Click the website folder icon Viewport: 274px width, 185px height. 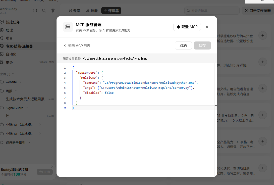point(2,82)
